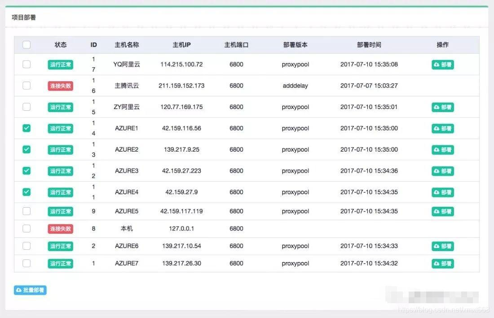
Task: Select host name ZY阿里云
Action: [x=127, y=107]
